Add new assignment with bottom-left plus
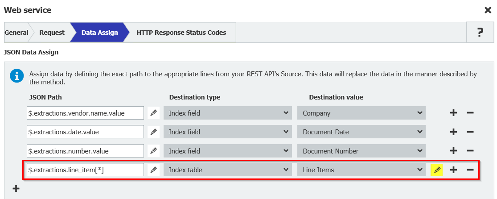Viewport: 497px width, 199px height. 16,189
